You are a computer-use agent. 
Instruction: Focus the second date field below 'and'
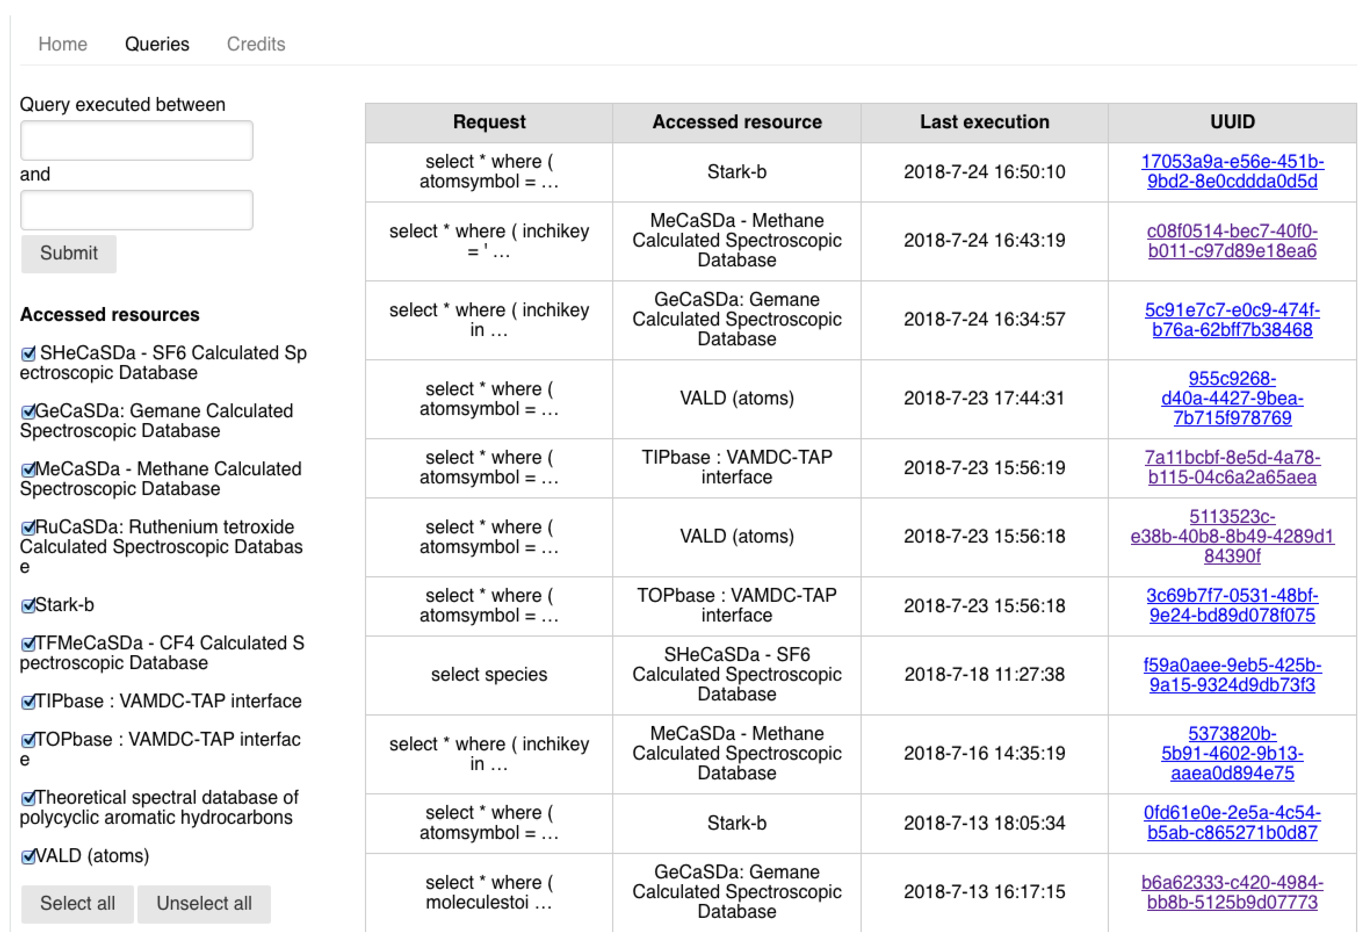point(136,210)
